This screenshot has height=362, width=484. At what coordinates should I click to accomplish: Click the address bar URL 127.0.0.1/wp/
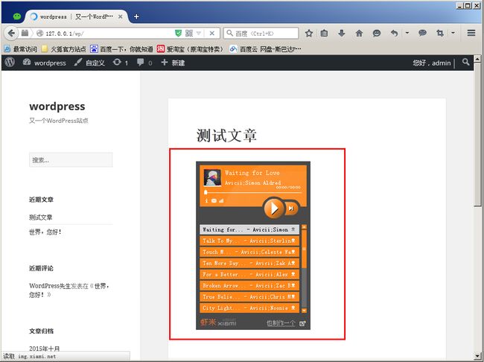65,34
